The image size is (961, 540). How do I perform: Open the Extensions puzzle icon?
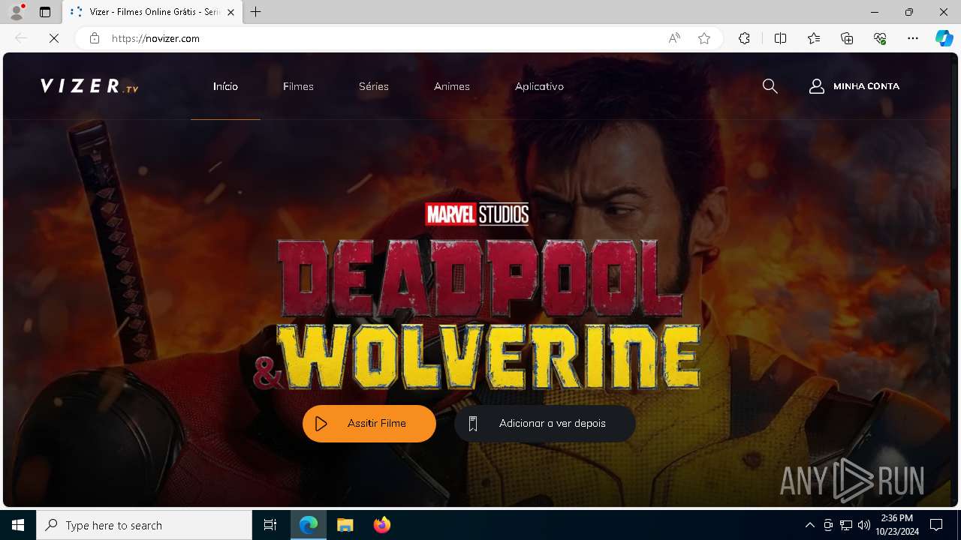(x=744, y=38)
